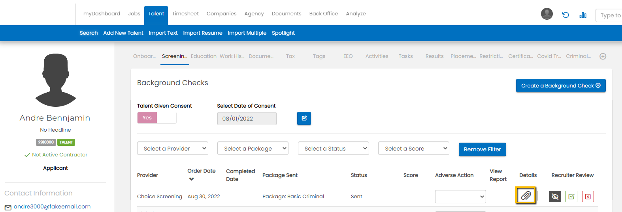Viewport: 622px width, 212px height.
Task: Click the Select Date of Consent field
Action: tap(247, 119)
